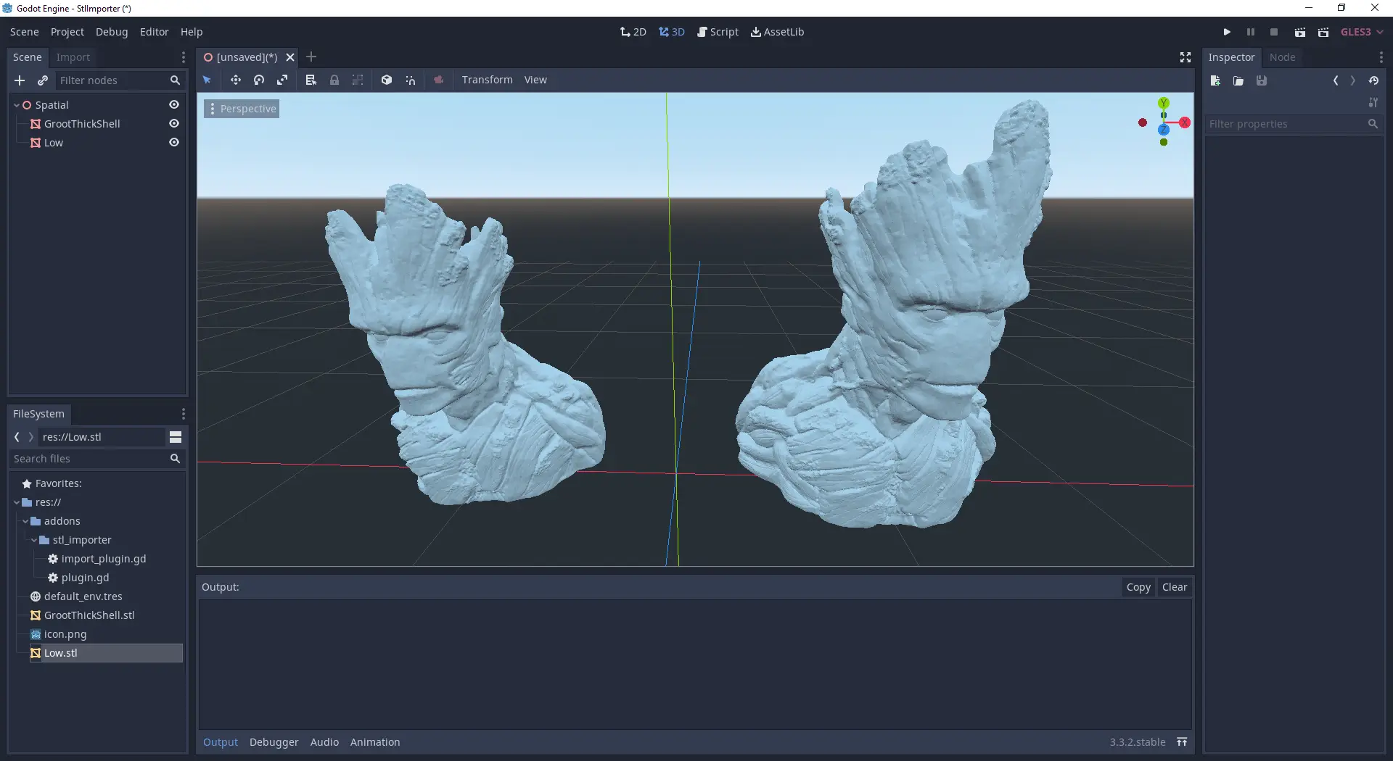Open the GLES3 renderer dropdown
The width and height of the screenshot is (1393, 761).
pyautogui.click(x=1362, y=32)
